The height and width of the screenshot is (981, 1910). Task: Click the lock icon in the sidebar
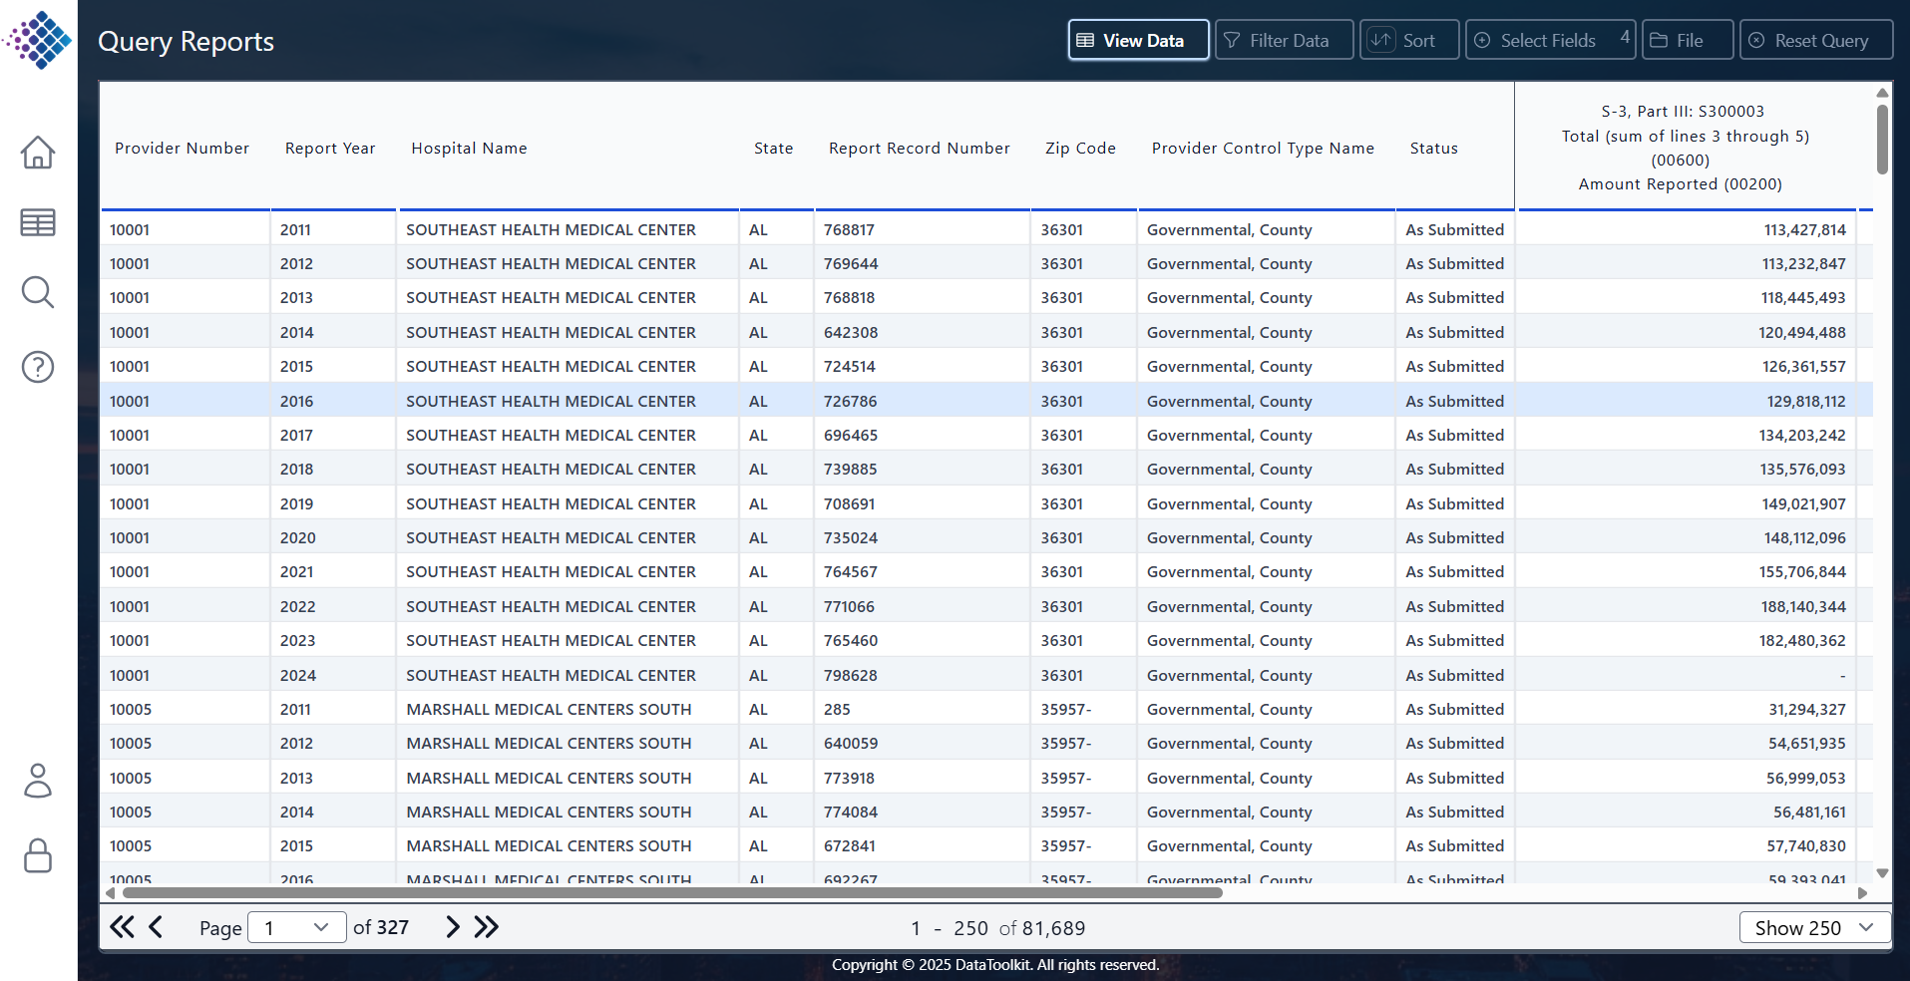tap(37, 855)
